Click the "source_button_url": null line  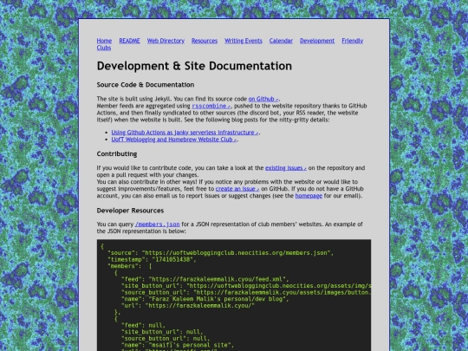pos(166,338)
